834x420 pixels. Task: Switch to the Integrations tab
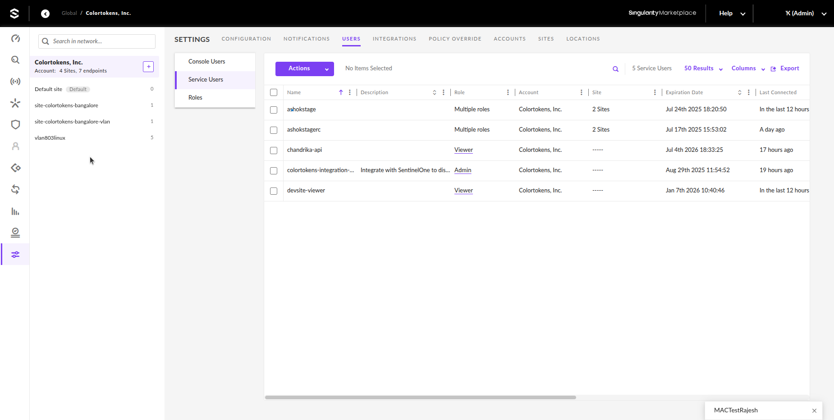[x=394, y=39]
